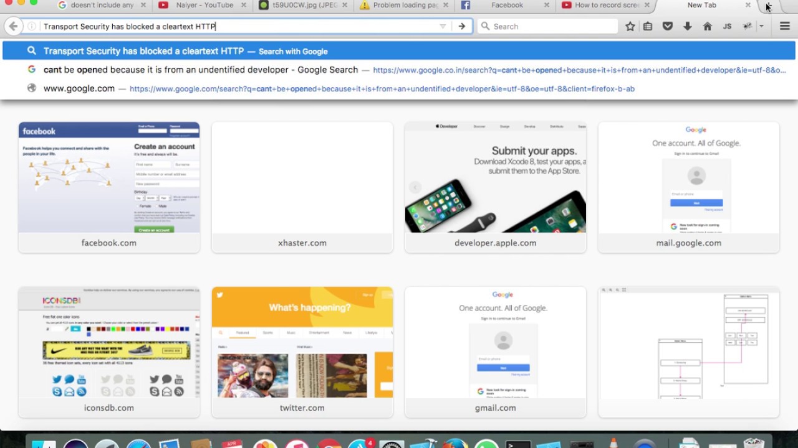Switch to the Facebook tab
This screenshot has width=798, height=448.
pyautogui.click(x=506, y=5)
